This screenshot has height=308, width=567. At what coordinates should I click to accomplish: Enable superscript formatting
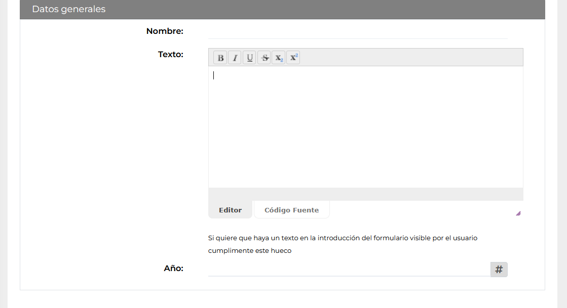(293, 58)
